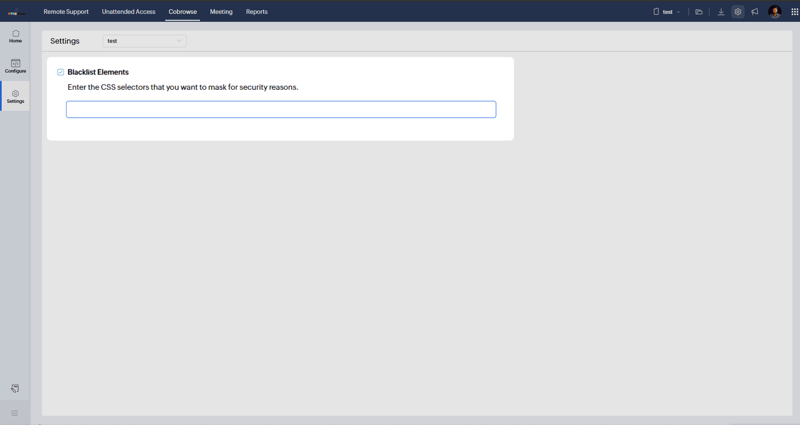Click the Blacklist Elements label

coord(98,72)
